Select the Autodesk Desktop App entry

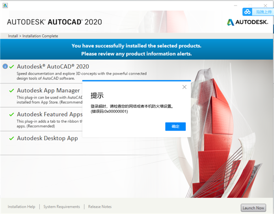(47, 138)
